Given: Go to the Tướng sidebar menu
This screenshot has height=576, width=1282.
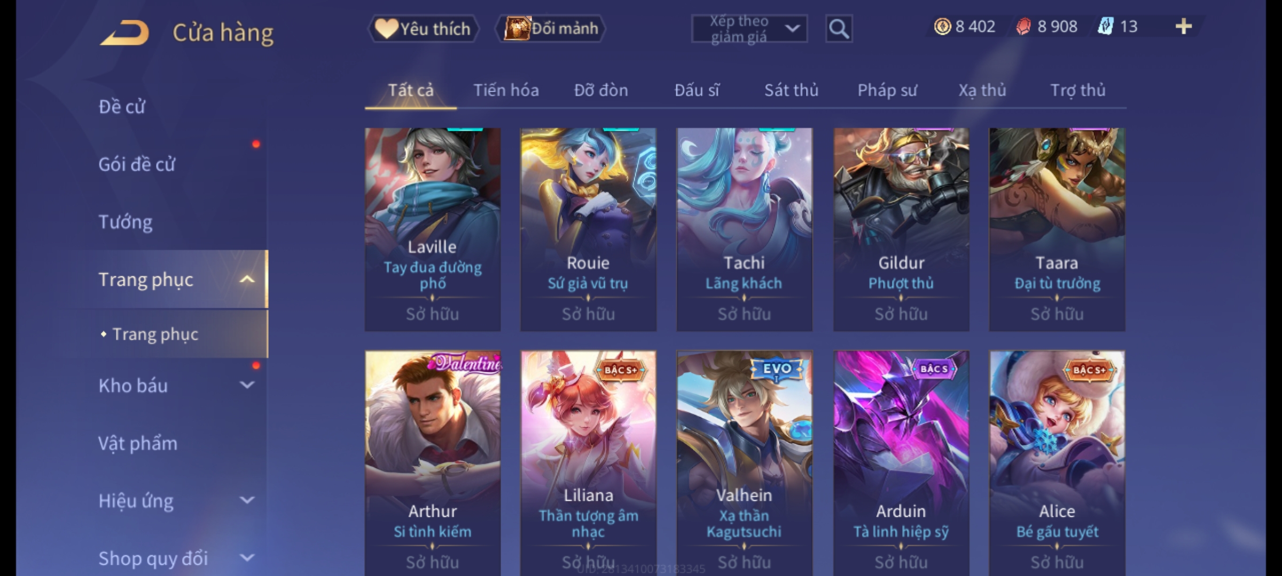Looking at the screenshot, I should tap(125, 222).
